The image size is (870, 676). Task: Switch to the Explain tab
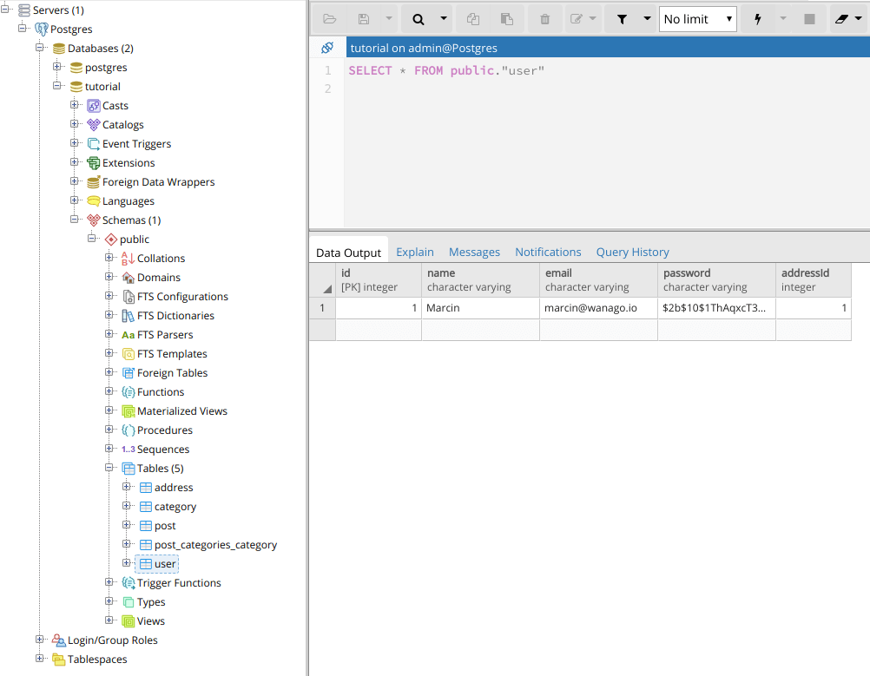click(x=414, y=252)
